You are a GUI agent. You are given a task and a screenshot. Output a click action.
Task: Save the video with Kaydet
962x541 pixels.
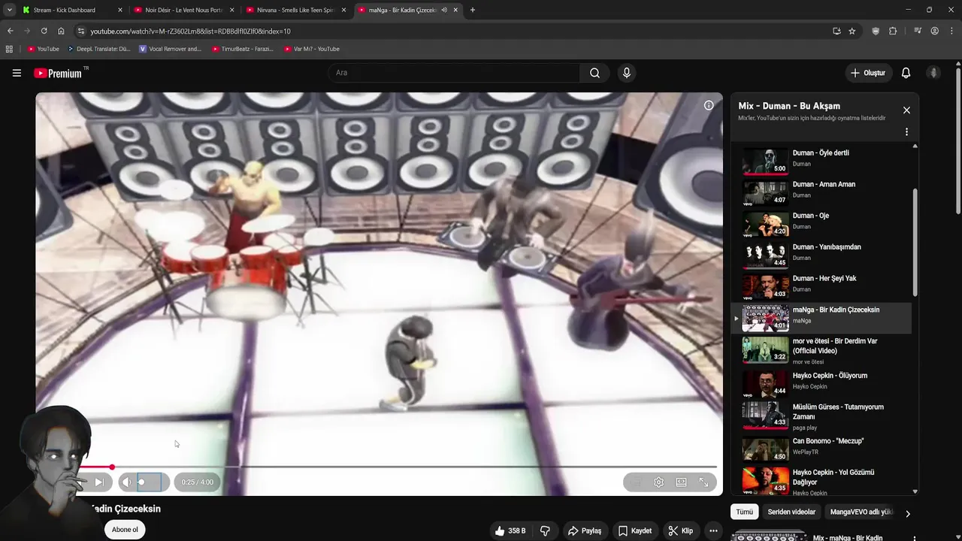[x=635, y=530]
